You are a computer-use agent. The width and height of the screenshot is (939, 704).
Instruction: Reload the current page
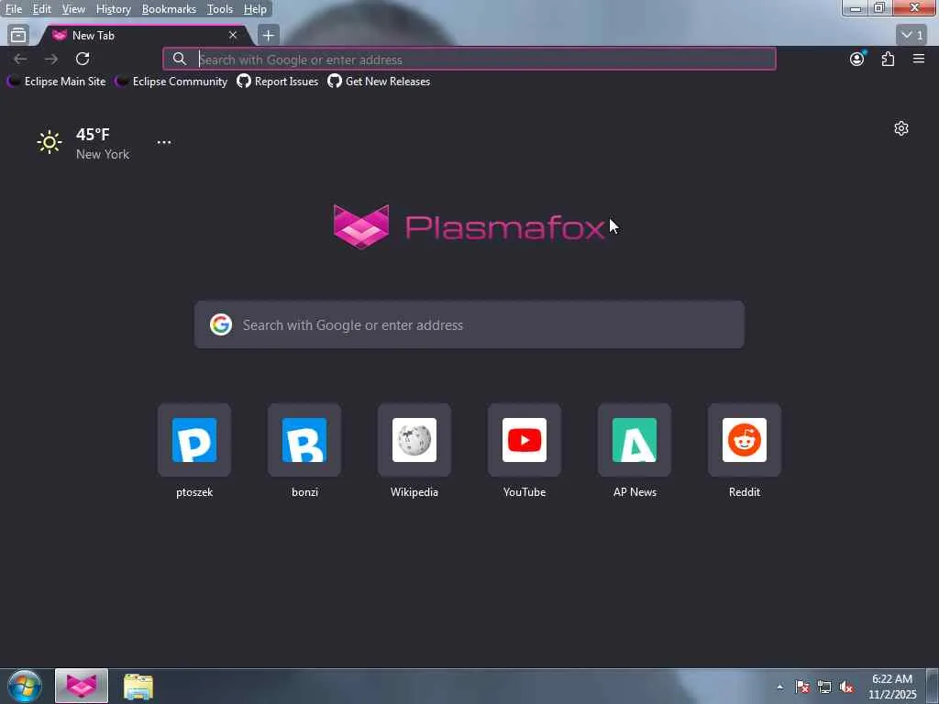(x=83, y=59)
